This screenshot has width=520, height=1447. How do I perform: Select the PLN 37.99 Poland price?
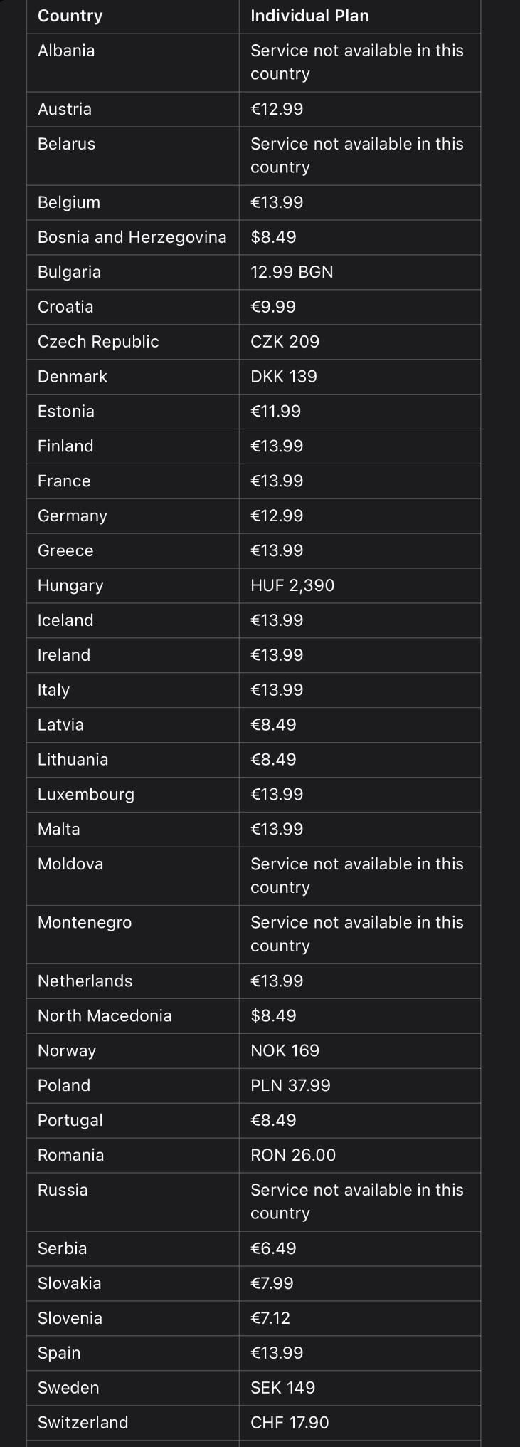pos(291,1086)
